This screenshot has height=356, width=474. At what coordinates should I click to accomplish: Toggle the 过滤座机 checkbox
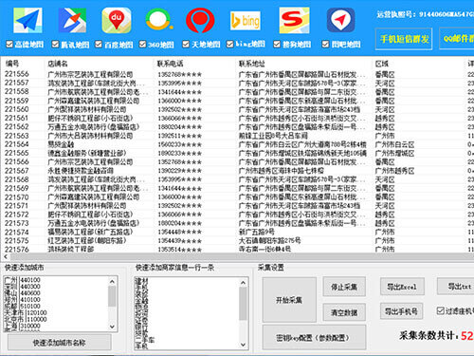tap(441, 310)
